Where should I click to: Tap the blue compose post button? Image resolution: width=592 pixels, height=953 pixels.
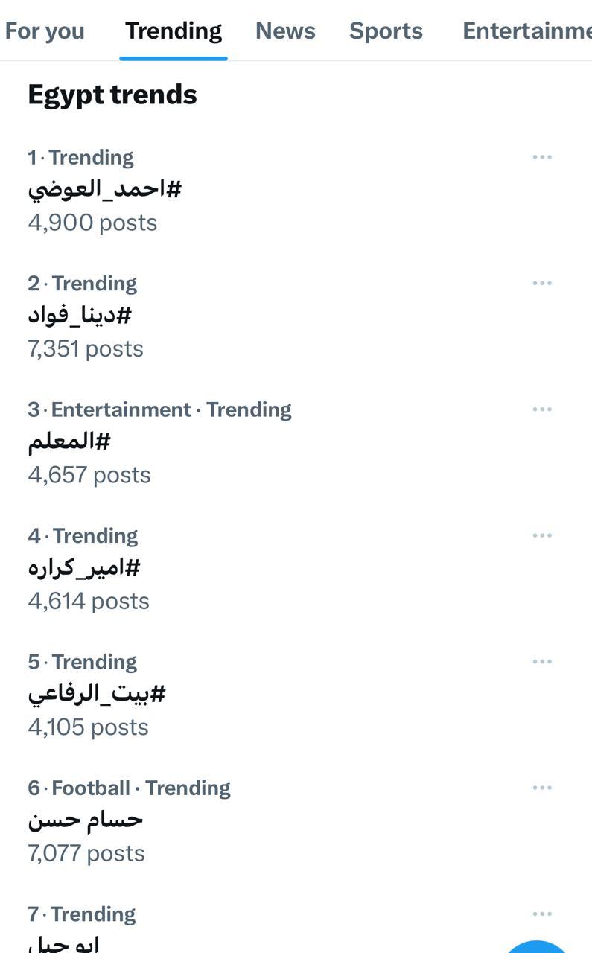tap(538, 944)
